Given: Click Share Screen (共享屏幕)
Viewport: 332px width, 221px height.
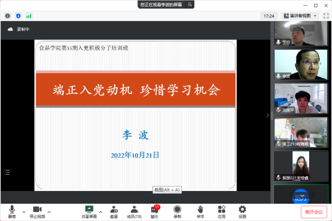Looking at the screenshot, I should 89,212.
